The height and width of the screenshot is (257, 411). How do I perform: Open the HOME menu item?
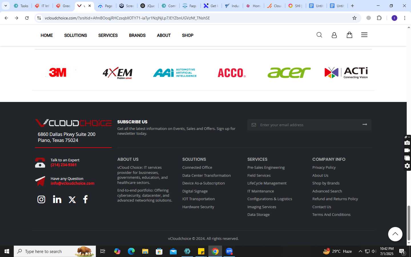47,35
